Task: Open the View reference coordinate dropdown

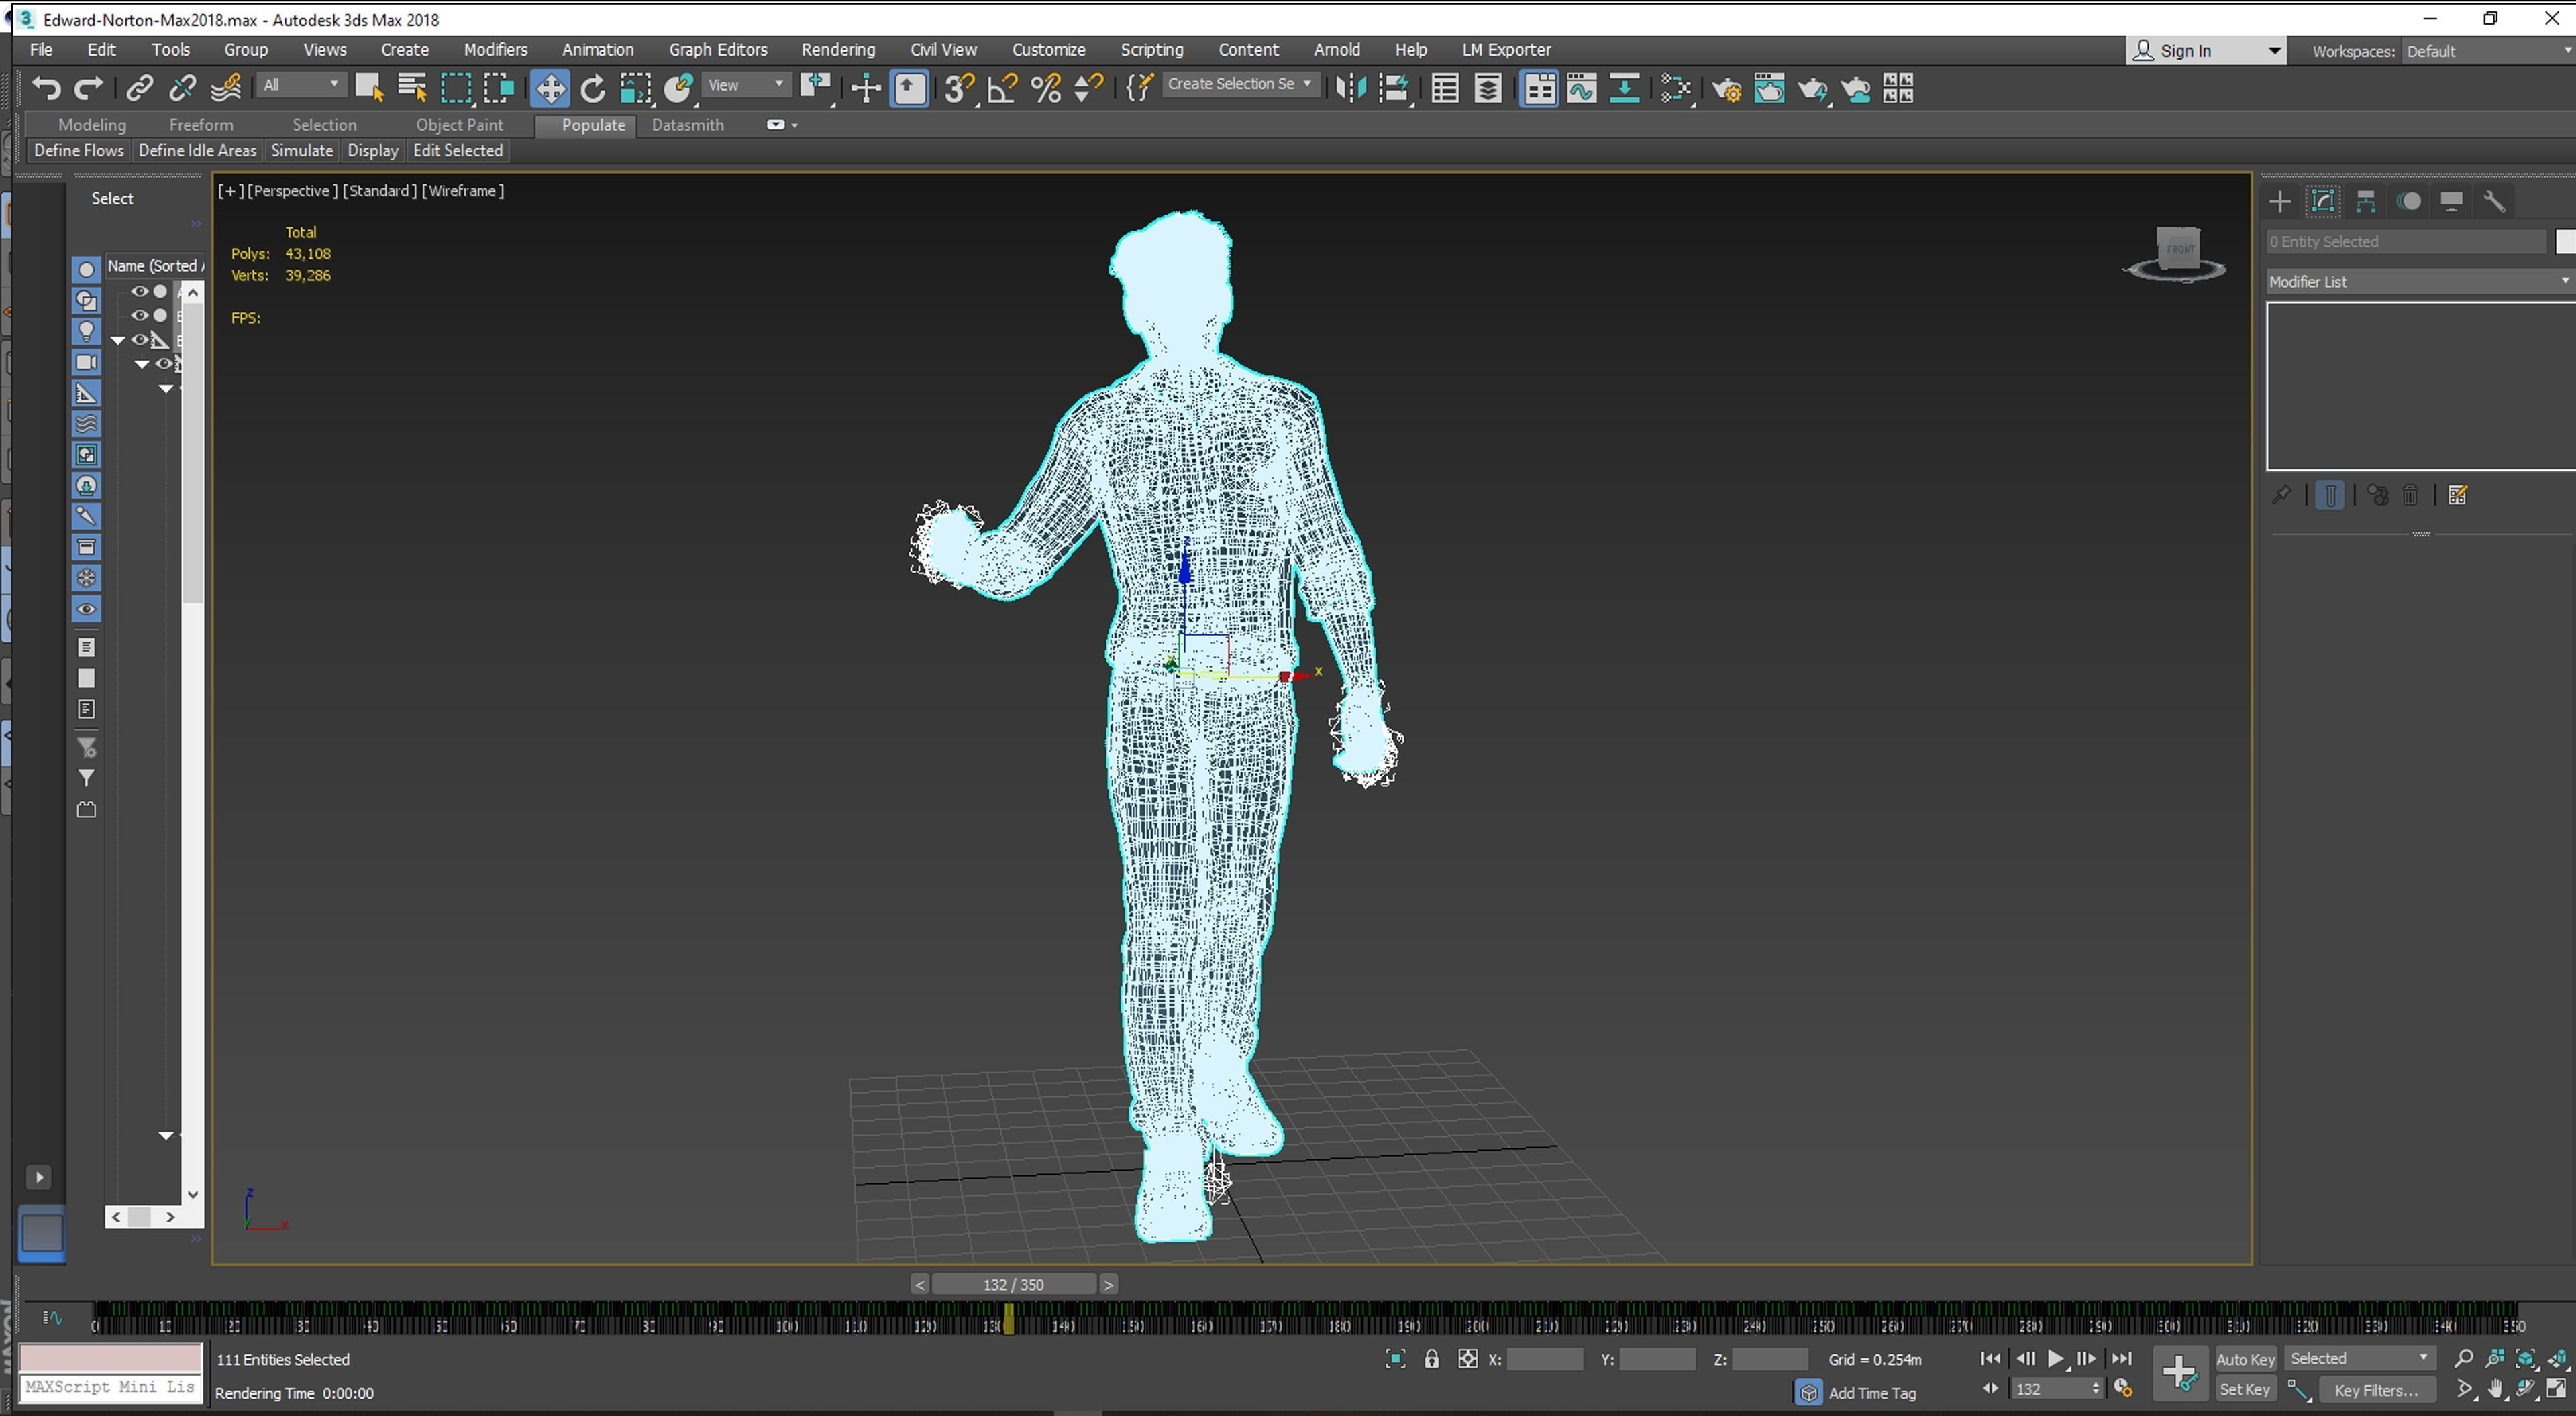Action: [745, 86]
